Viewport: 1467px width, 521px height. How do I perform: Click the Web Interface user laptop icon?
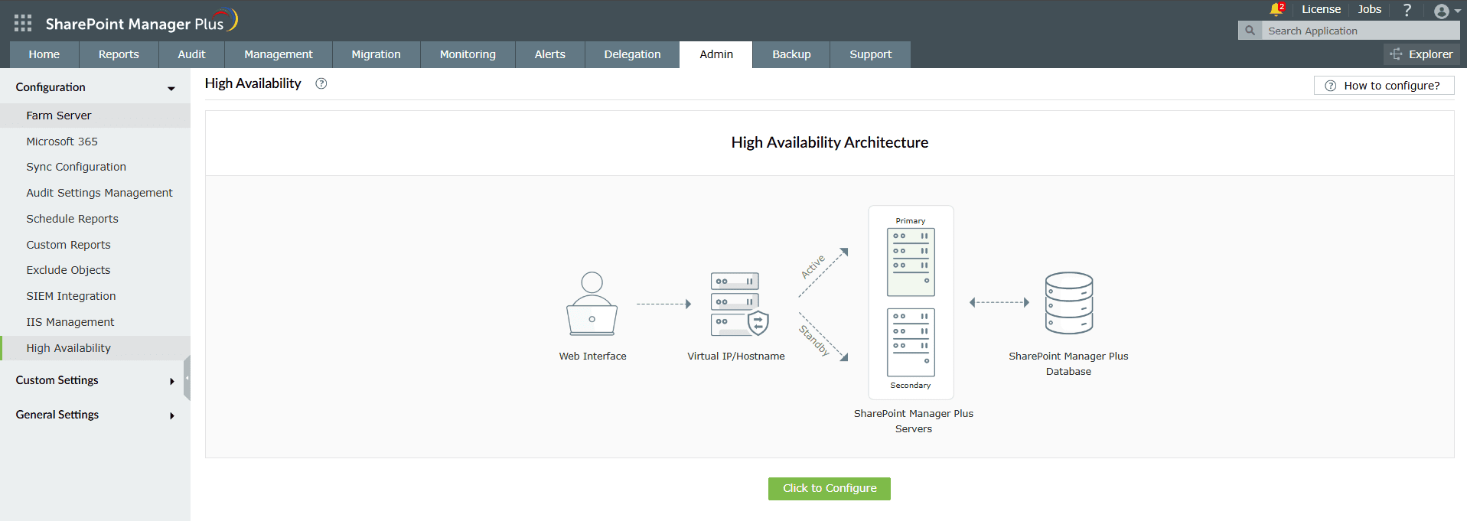[x=592, y=304]
